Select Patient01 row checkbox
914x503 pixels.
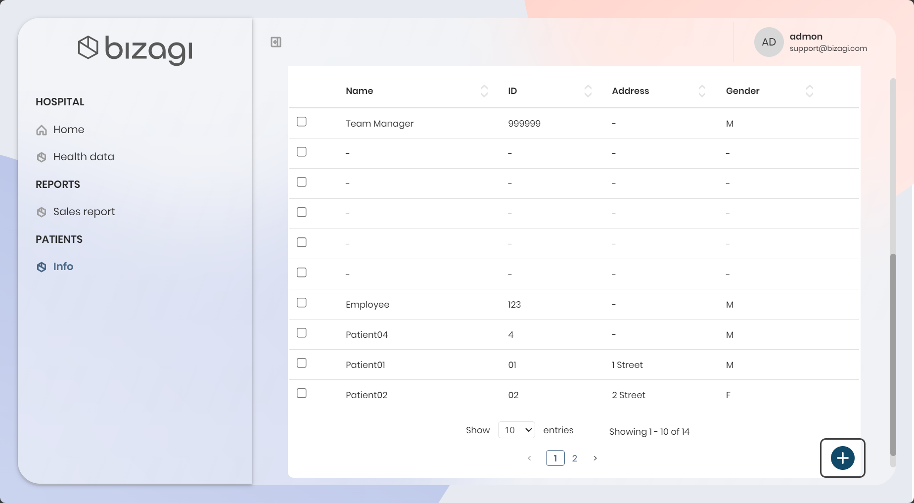coord(302,363)
